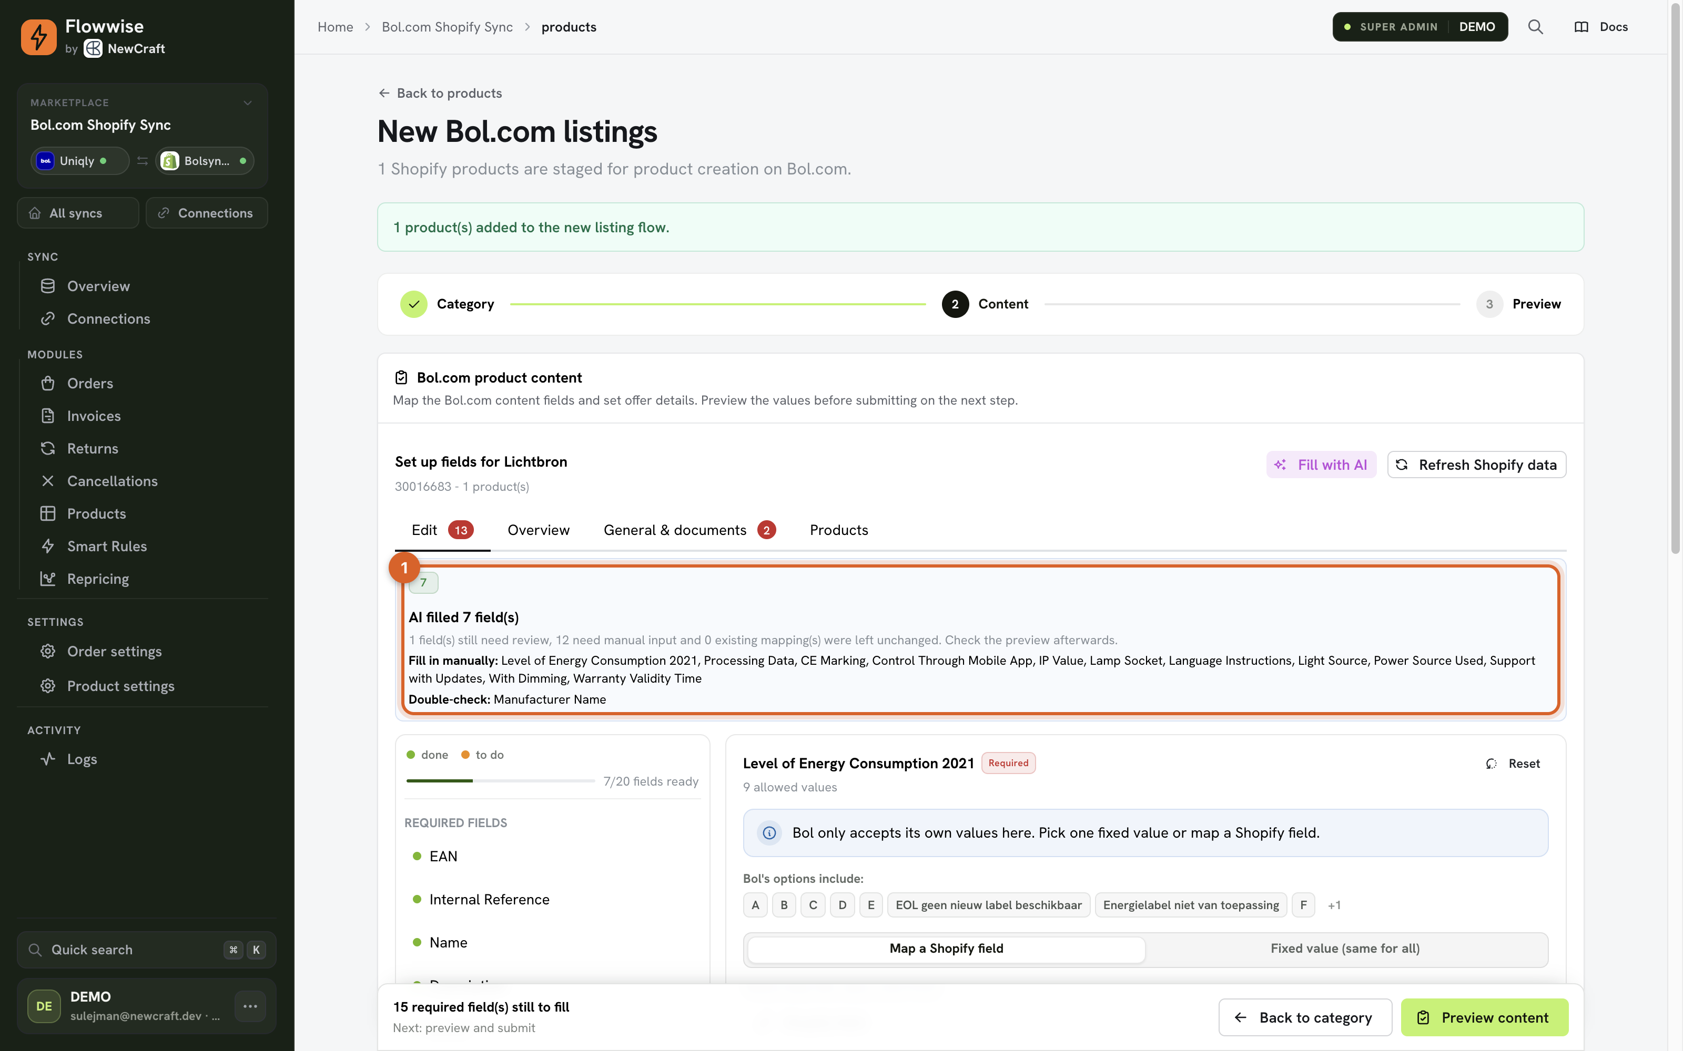Follow the Back to products link
Viewport: 1683px width, 1051px height.
click(x=440, y=93)
